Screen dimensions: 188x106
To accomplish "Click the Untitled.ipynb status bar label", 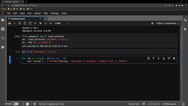I will click(169, 104).
